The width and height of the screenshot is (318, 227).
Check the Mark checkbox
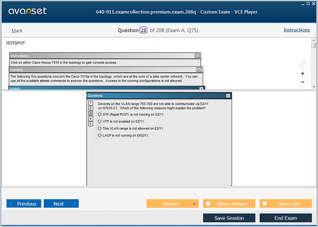pyautogui.click(x=8, y=30)
